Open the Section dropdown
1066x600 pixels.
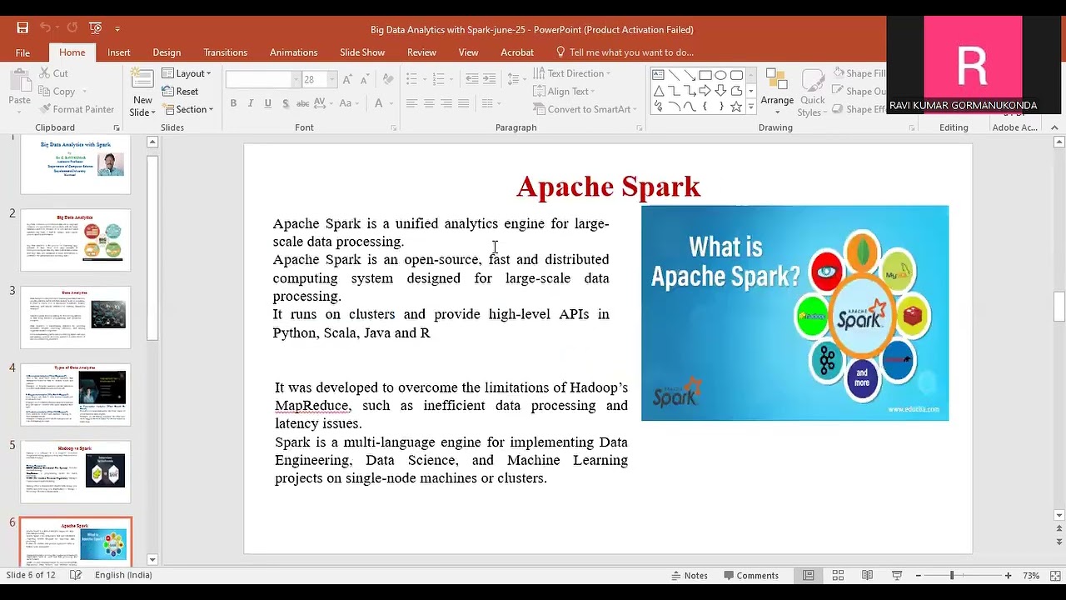coord(188,109)
